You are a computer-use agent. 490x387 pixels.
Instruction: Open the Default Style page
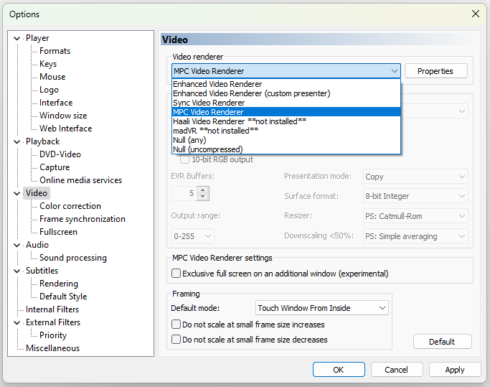tap(63, 297)
